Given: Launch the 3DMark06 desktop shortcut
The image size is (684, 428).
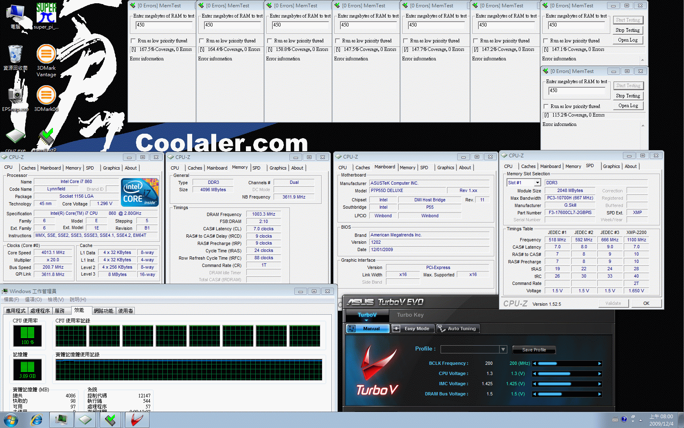Looking at the screenshot, I should pos(46,98).
